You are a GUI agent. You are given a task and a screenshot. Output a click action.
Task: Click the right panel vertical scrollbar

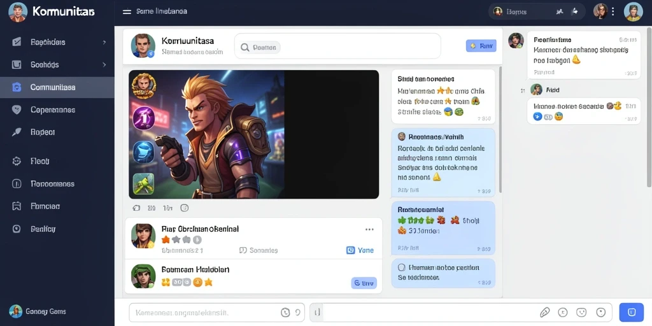point(649,107)
